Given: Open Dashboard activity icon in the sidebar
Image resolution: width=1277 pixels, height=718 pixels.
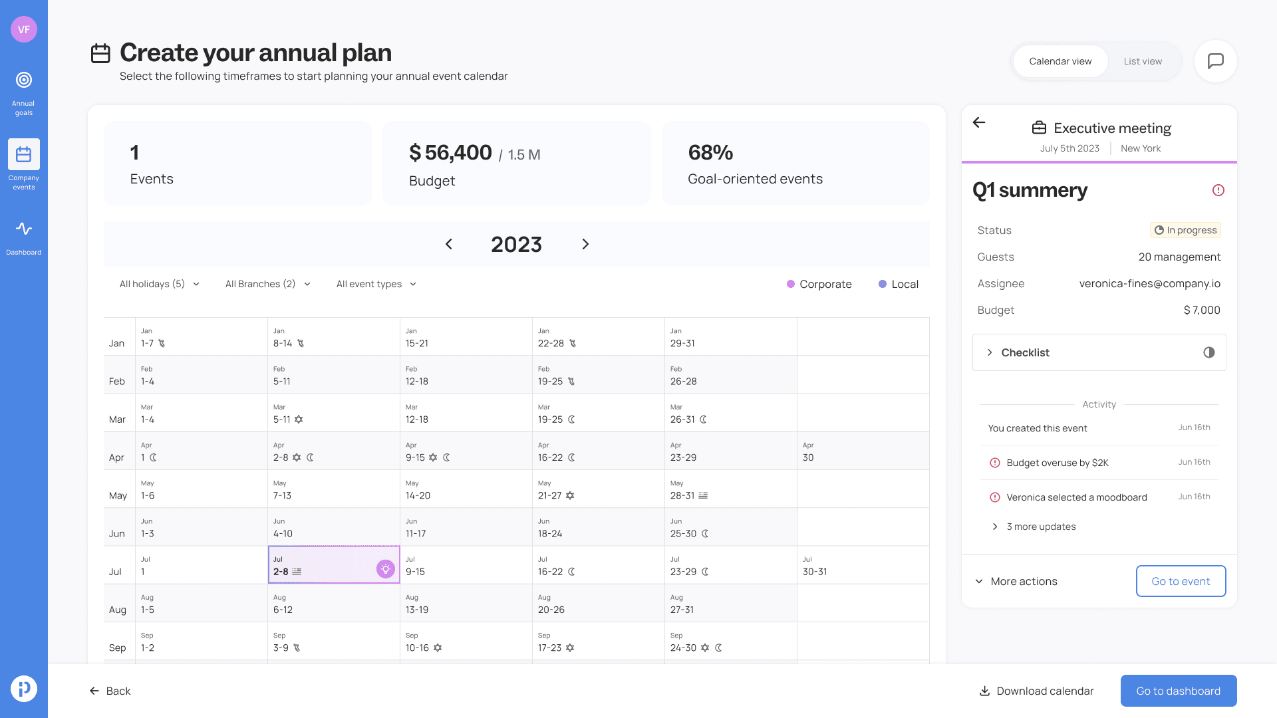Looking at the screenshot, I should click(x=24, y=229).
